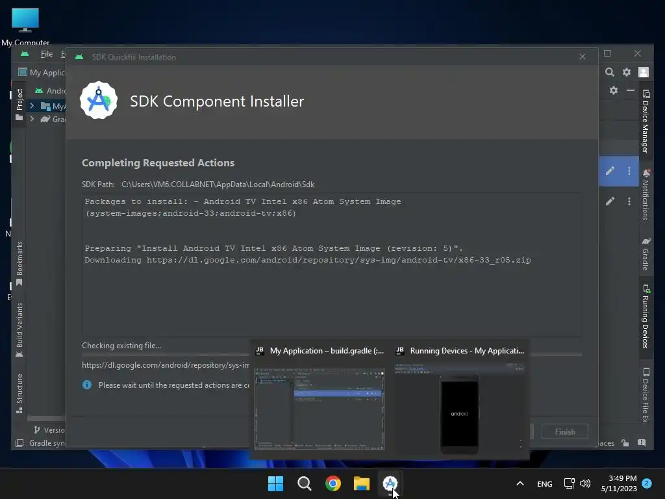
Task: Click the search everywhere magnifier icon
Action: pyautogui.click(x=609, y=72)
